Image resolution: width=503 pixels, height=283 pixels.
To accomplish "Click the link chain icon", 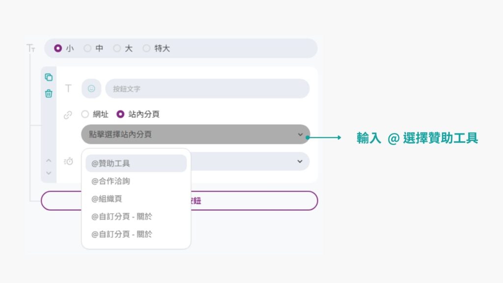I will [68, 114].
